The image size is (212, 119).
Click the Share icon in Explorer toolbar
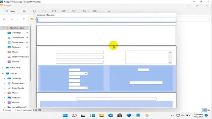pos(64,11)
